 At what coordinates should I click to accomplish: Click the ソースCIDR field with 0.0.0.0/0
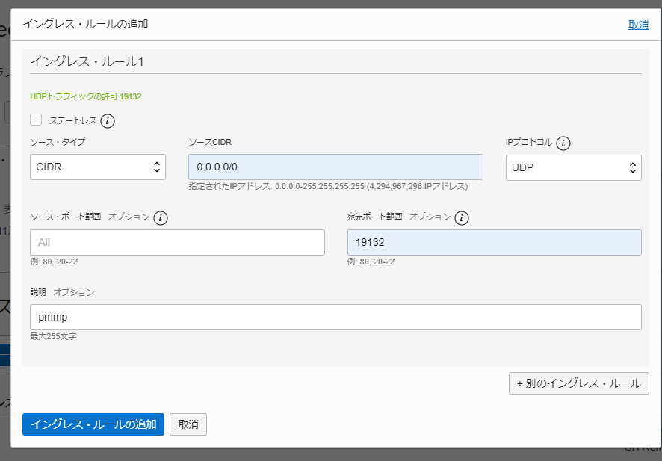[335, 167]
